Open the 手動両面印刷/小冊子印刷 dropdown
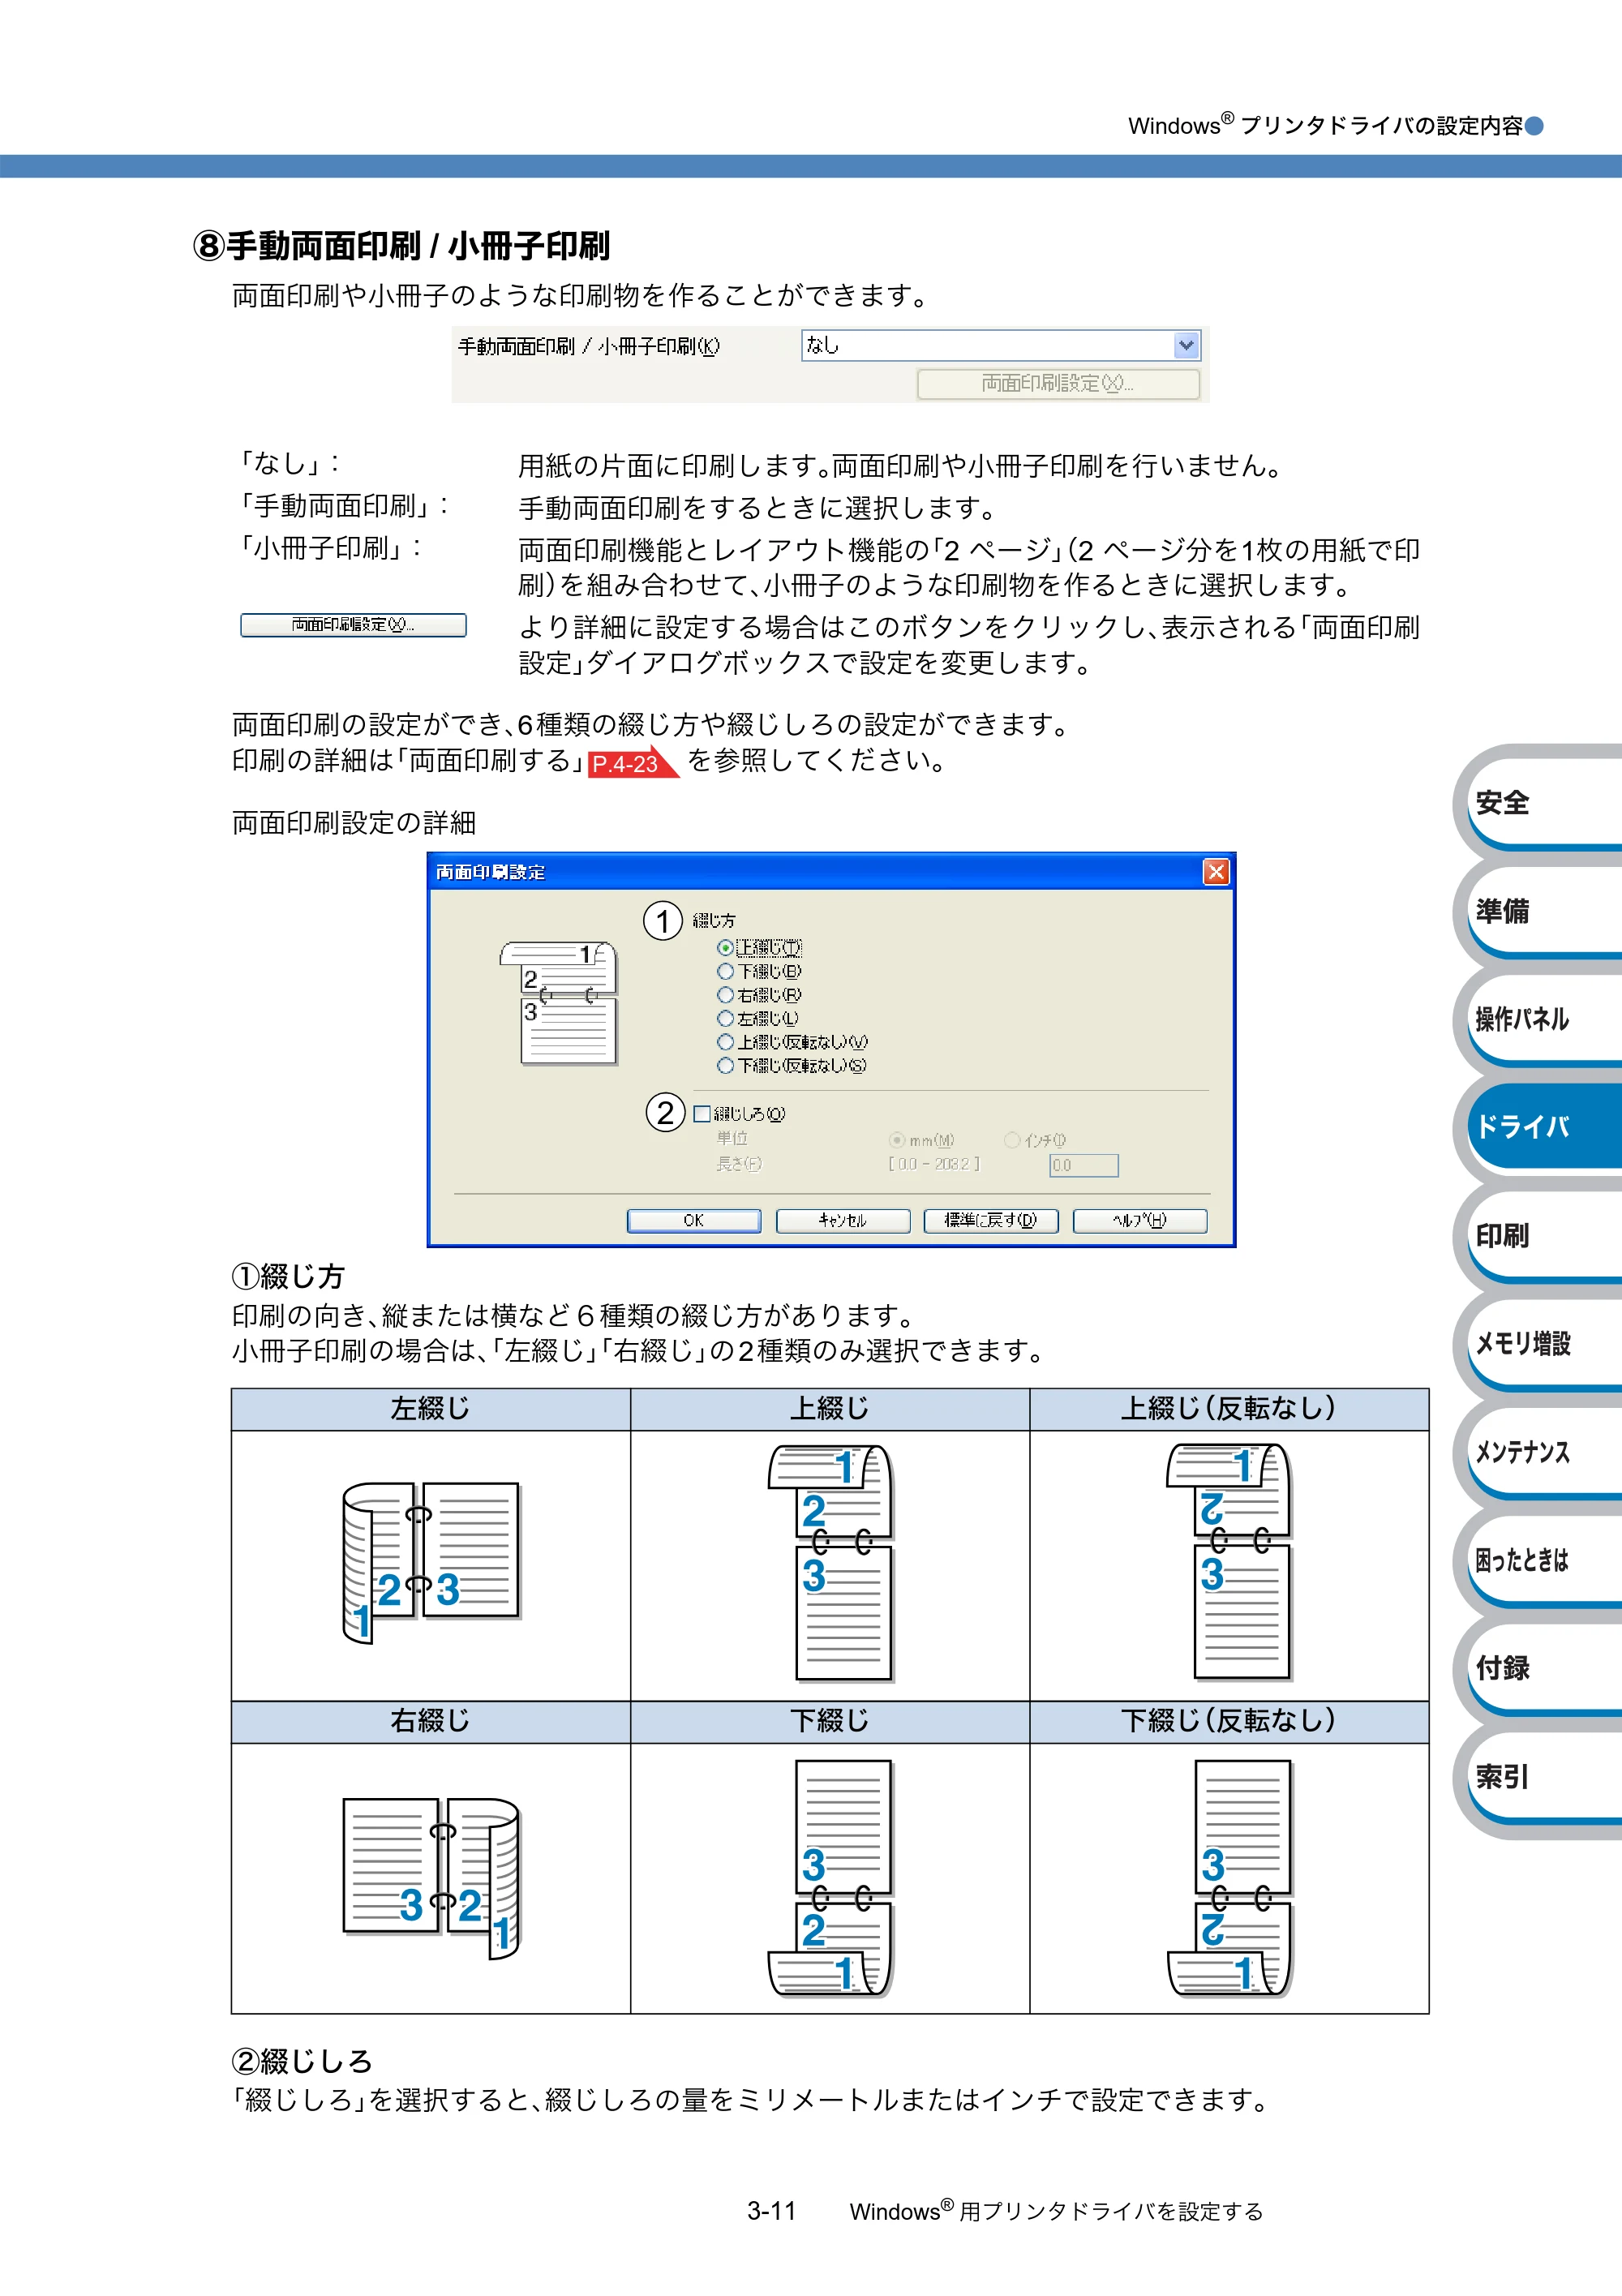Viewport: 1622px width, 2296px height. tap(1186, 345)
